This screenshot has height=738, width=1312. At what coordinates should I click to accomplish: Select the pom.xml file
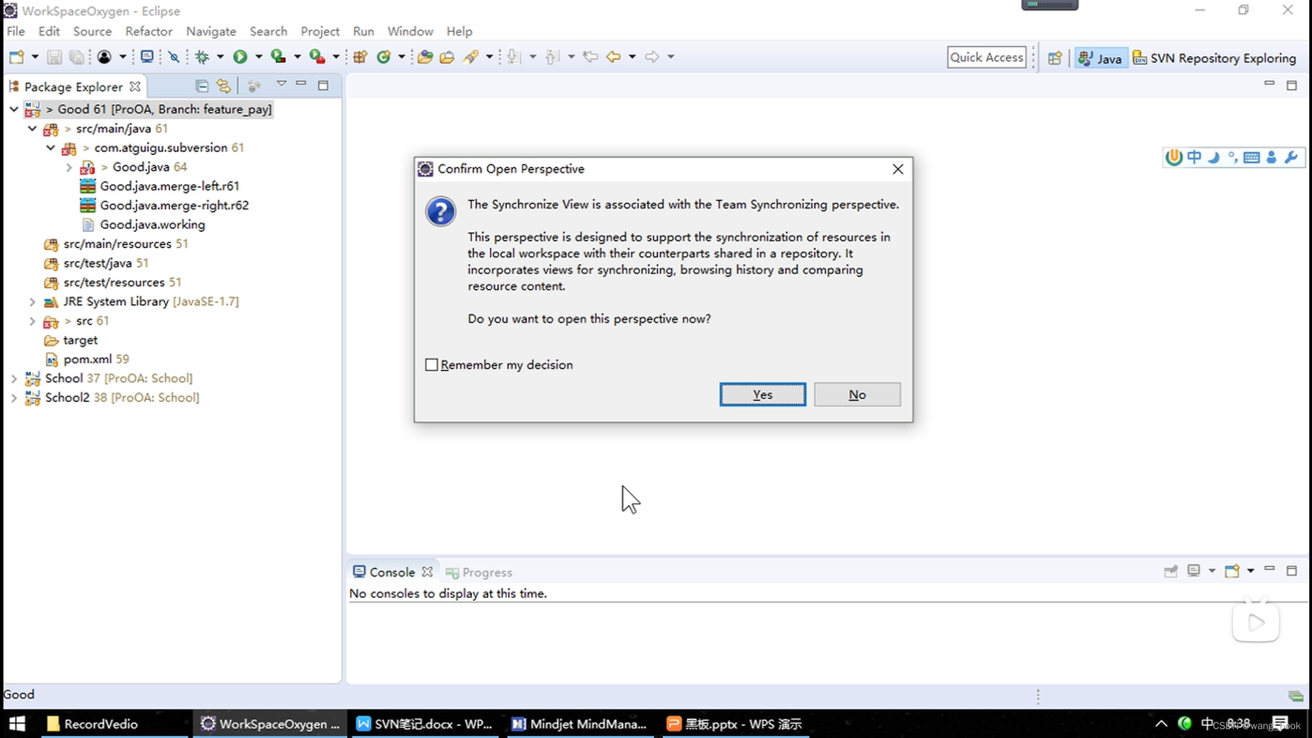click(86, 359)
